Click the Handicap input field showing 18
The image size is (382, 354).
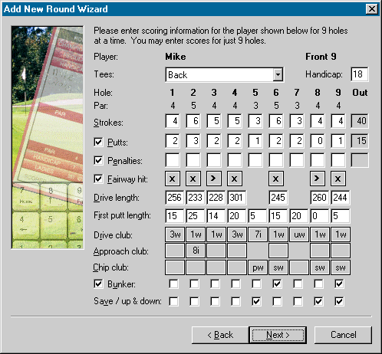point(360,74)
